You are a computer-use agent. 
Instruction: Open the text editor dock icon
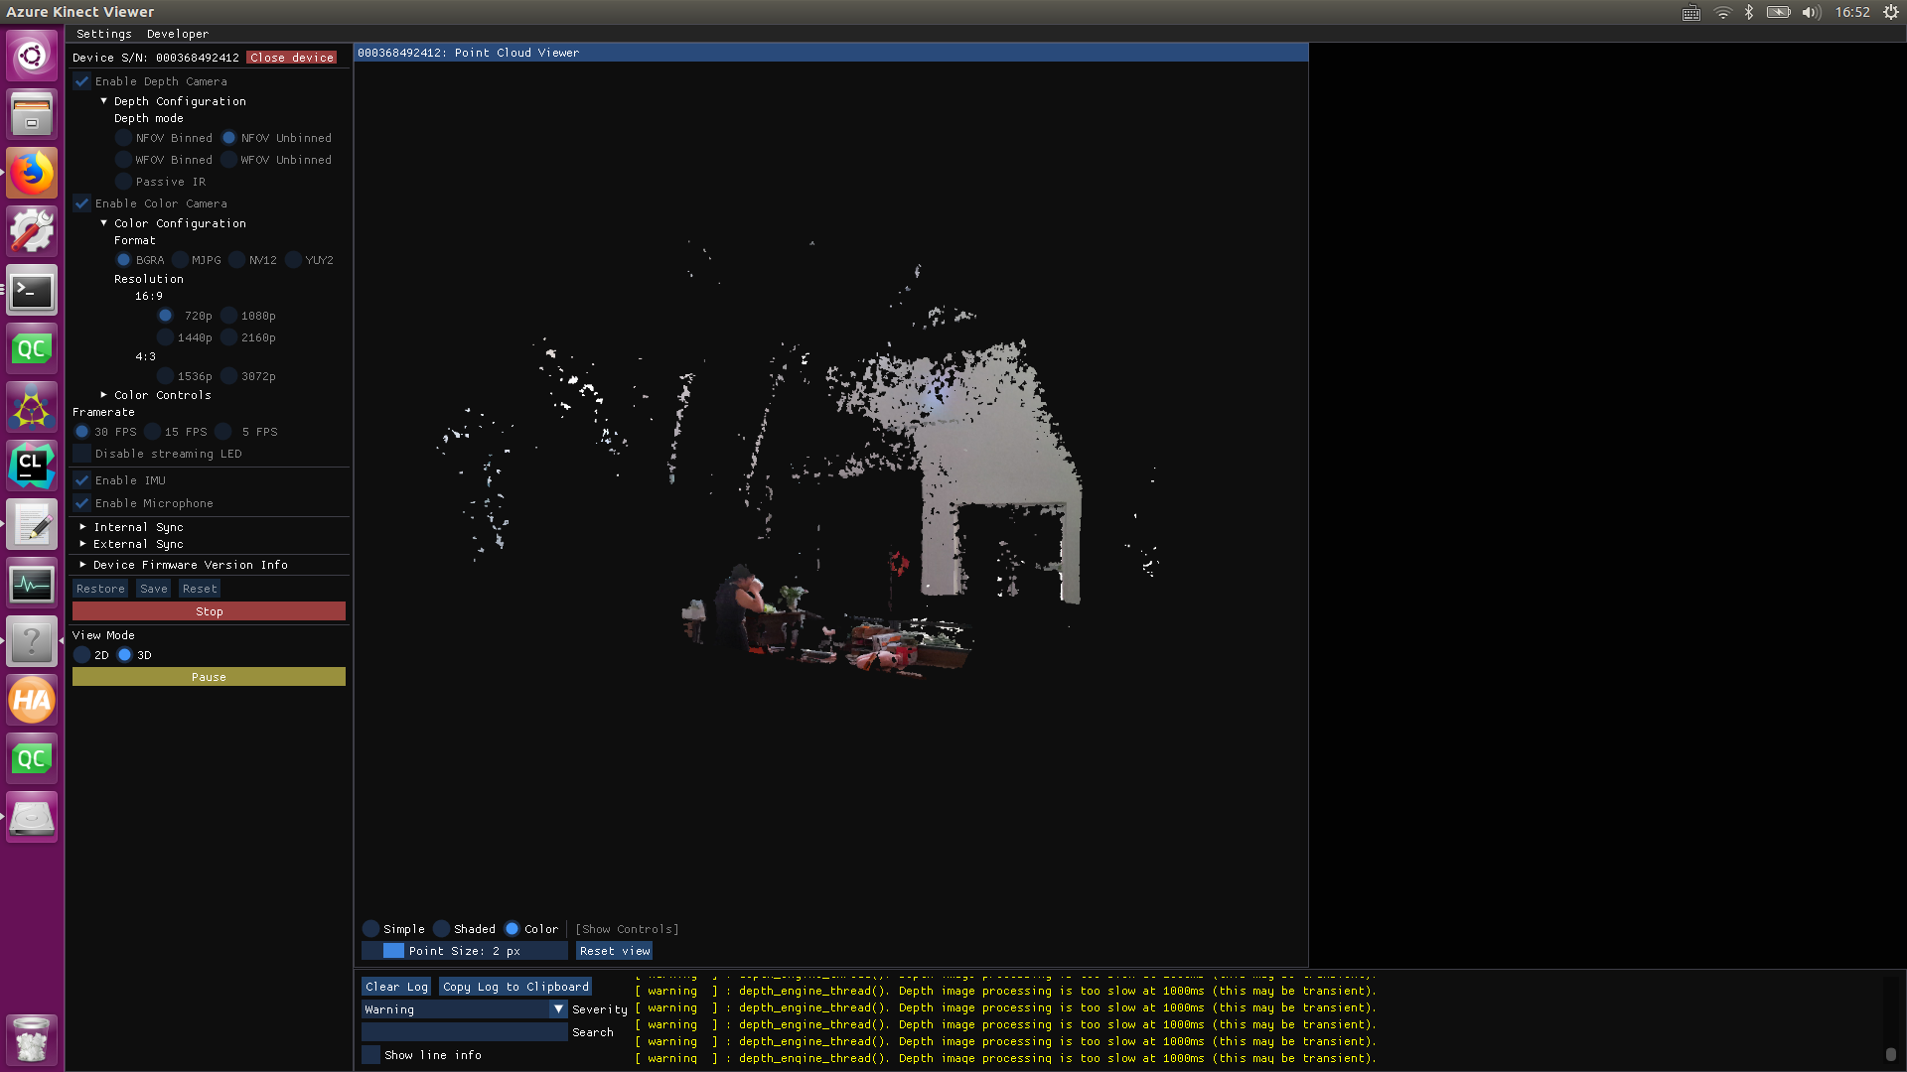tap(32, 525)
